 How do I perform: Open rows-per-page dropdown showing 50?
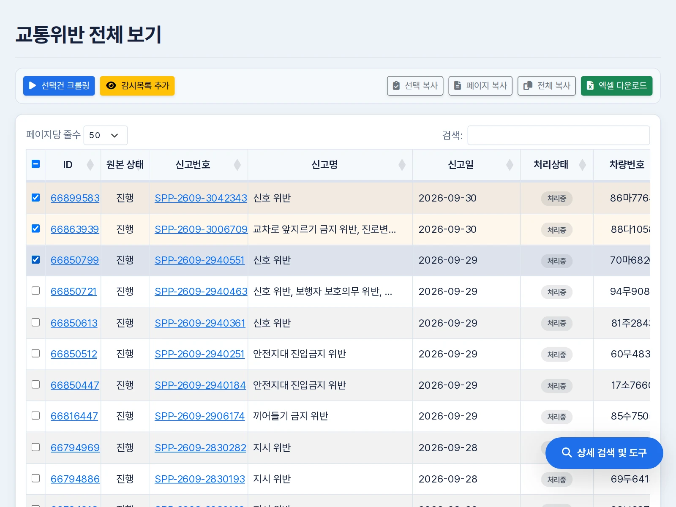(106, 135)
